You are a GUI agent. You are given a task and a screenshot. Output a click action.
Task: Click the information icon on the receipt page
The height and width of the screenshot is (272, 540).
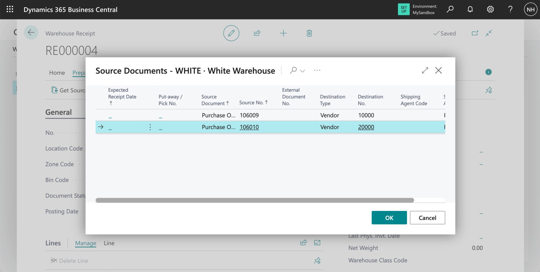(x=488, y=72)
